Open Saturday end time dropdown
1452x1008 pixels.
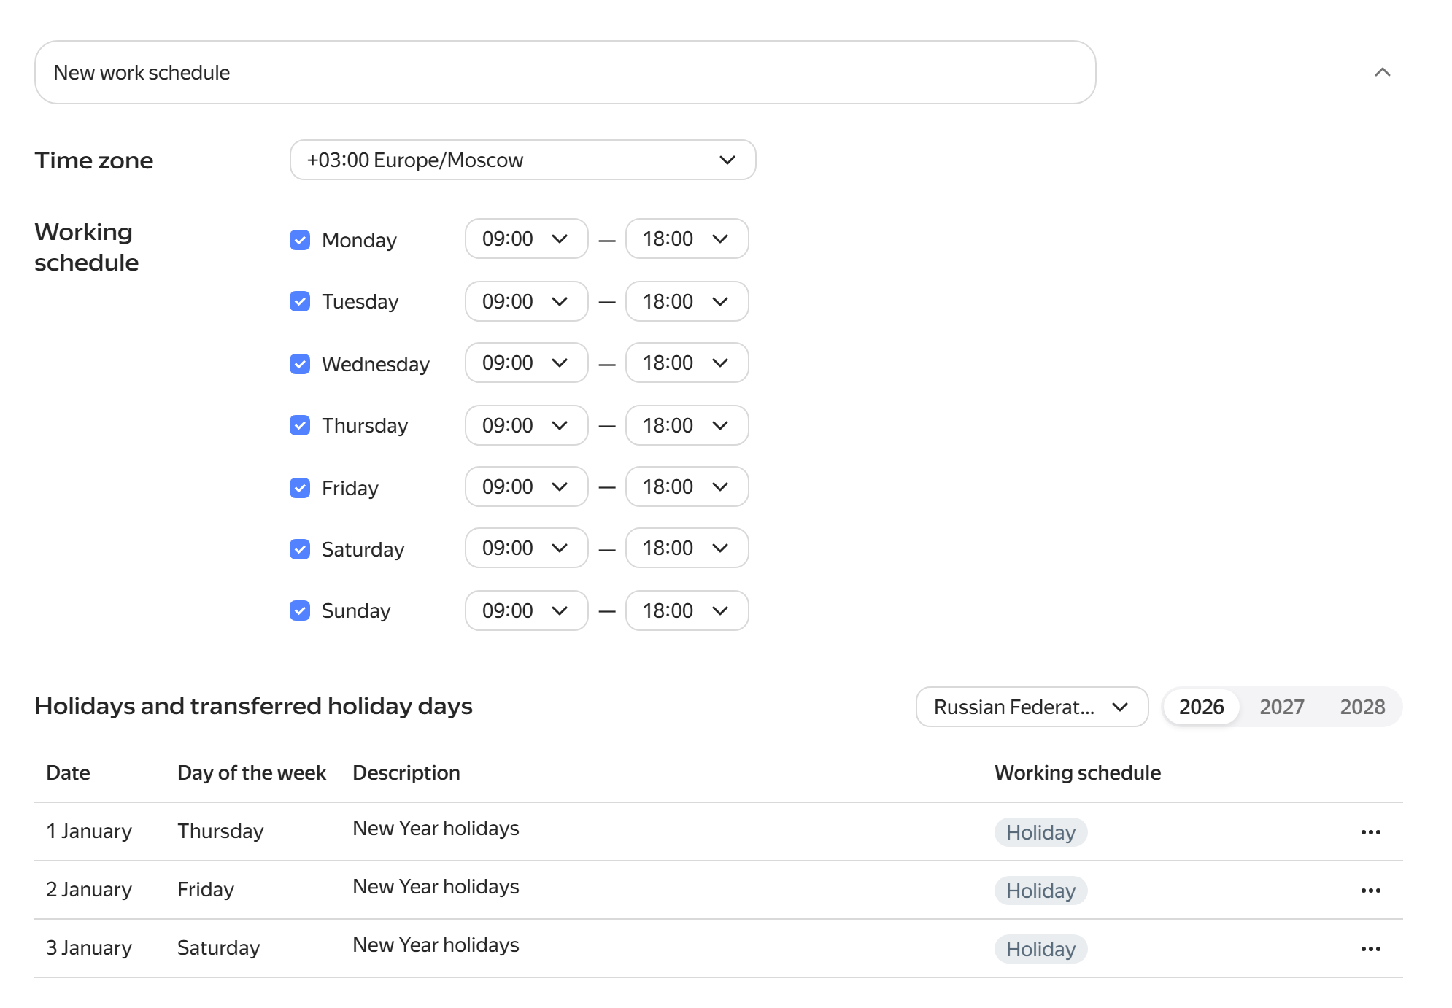click(687, 548)
